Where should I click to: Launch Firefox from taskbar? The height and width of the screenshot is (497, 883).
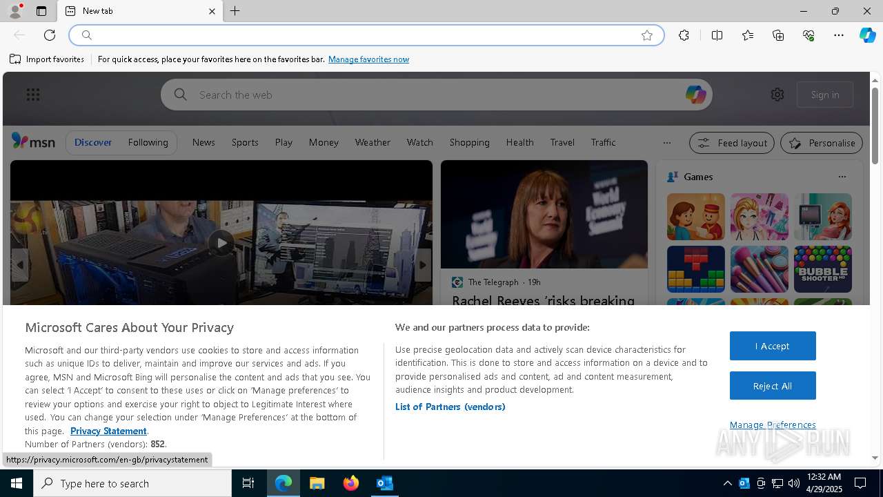(350, 483)
